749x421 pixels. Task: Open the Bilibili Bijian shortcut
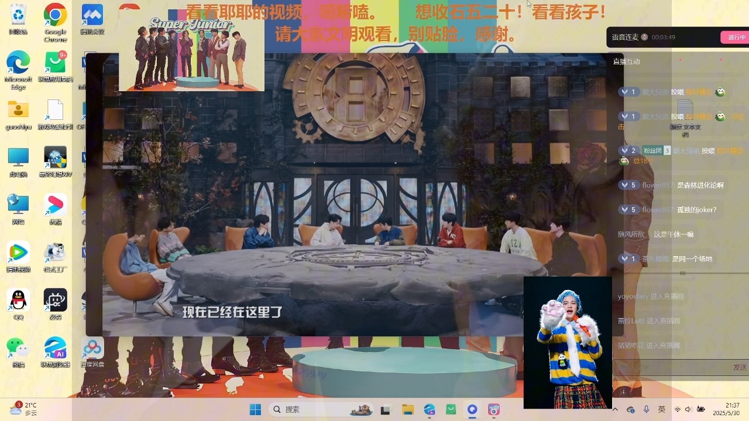[x=55, y=305]
